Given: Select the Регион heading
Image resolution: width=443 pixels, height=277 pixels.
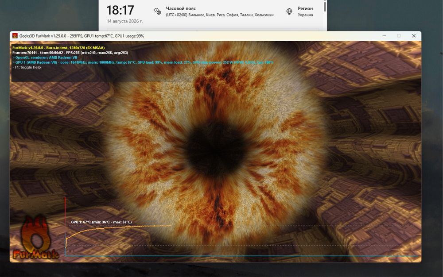Looking at the screenshot, I should coord(305,8).
